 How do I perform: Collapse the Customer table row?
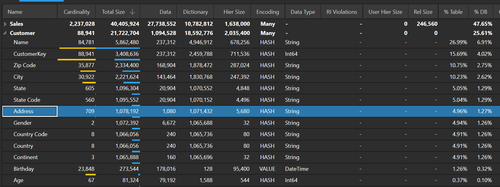point(5,33)
